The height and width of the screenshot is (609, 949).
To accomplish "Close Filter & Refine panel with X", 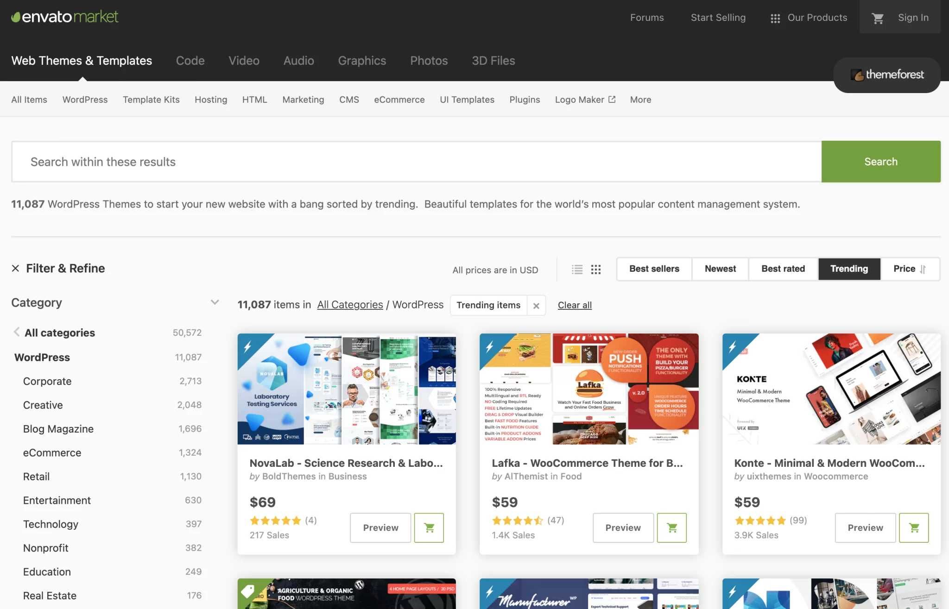I will [15, 269].
